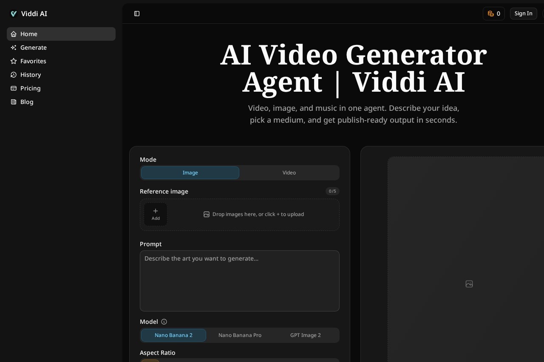Click the Favorites star icon
The height and width of the screenshot is (362, 544).
(x=14, y=61)
